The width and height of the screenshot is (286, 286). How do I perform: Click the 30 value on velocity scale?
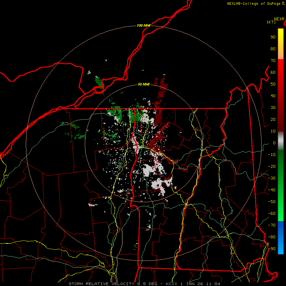pyautogui.click(x=273, y=108)
